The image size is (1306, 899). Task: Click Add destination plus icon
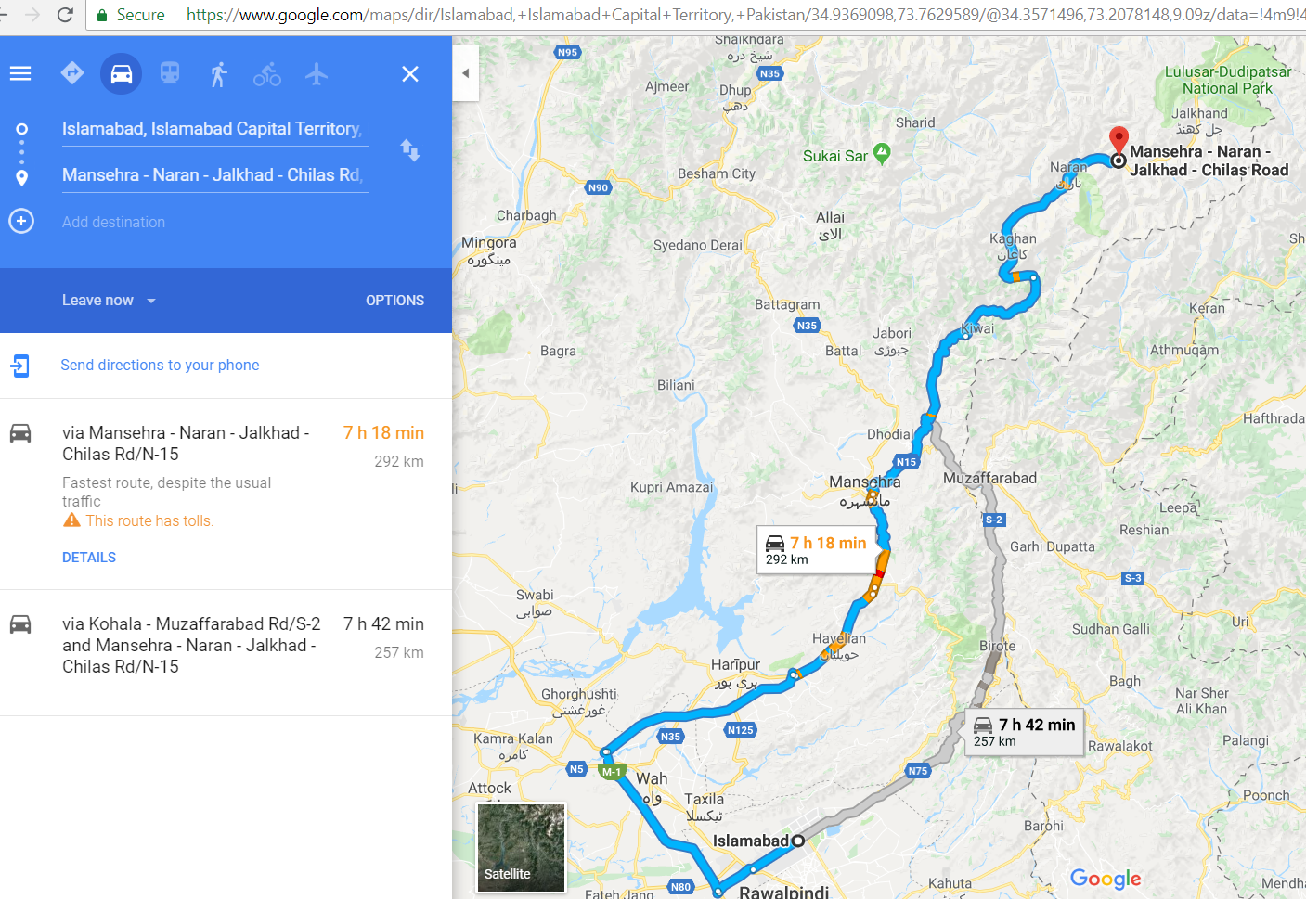coord(21,221)
